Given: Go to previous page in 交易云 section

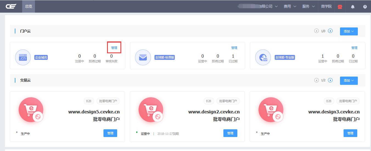Looking at the screenshot, I should coord(316,80).
